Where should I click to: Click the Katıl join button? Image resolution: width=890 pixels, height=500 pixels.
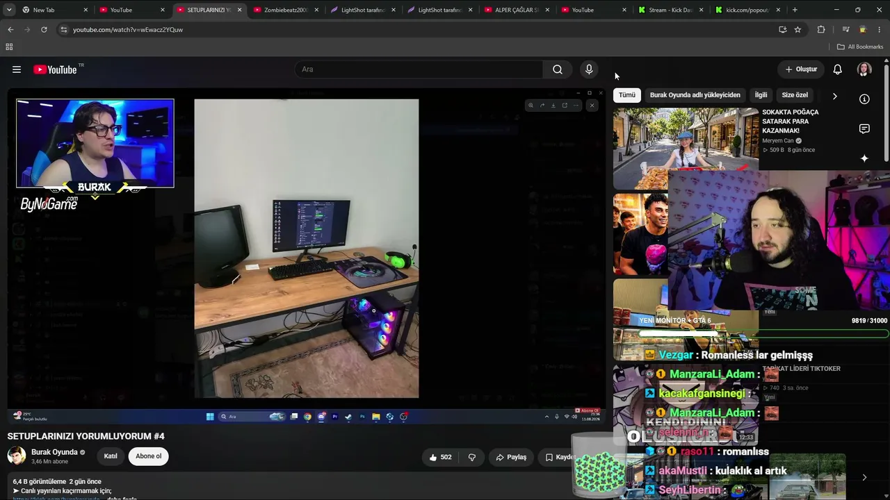111,456
